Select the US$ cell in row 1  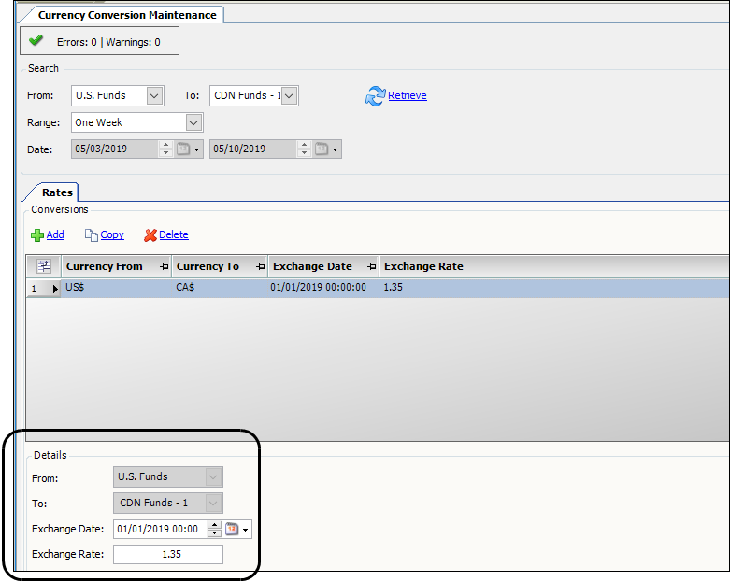tap(117, 288)
